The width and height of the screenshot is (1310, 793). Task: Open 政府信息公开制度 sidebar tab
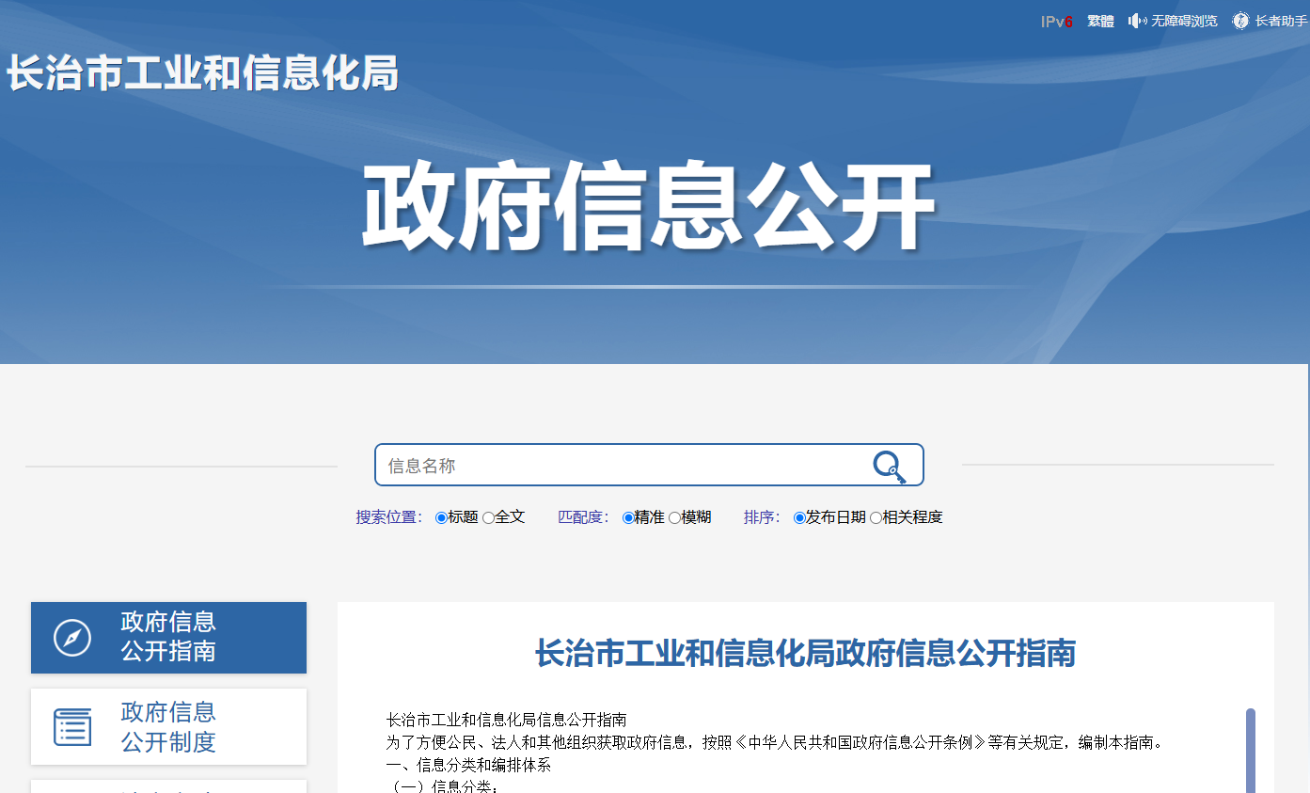(168, 727)
